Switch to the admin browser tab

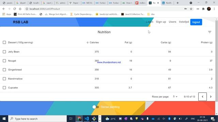tap(61, 3)
